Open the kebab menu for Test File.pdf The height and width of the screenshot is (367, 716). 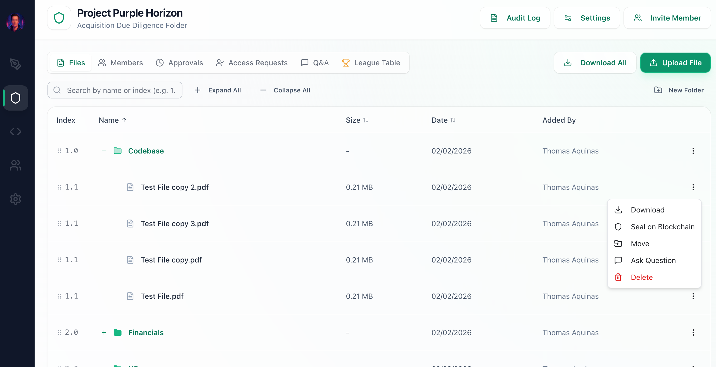point(693,296)
